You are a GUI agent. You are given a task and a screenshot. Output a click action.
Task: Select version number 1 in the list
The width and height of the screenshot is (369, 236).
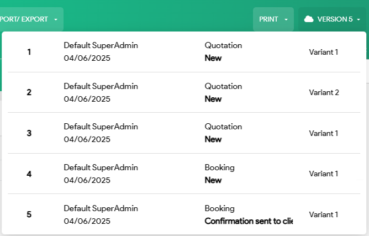pos(29,52)
